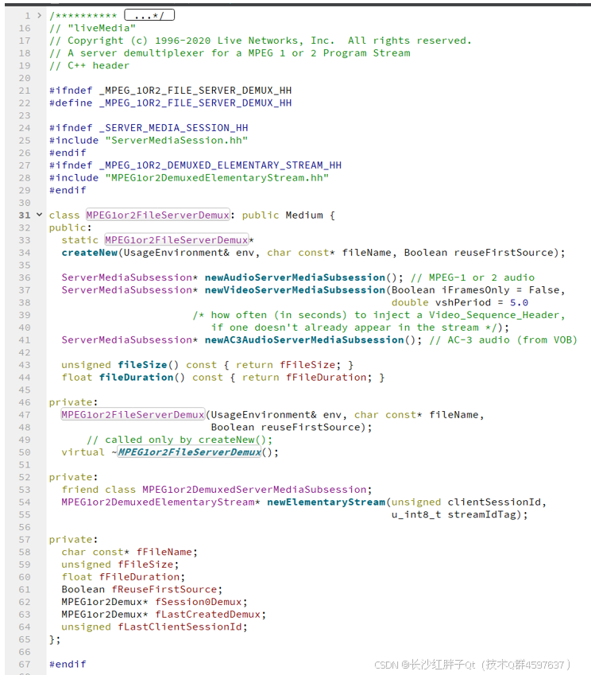Click line number 67 in the gutter
The height and width of the screenshot is (675, 591).
[25, 664]
